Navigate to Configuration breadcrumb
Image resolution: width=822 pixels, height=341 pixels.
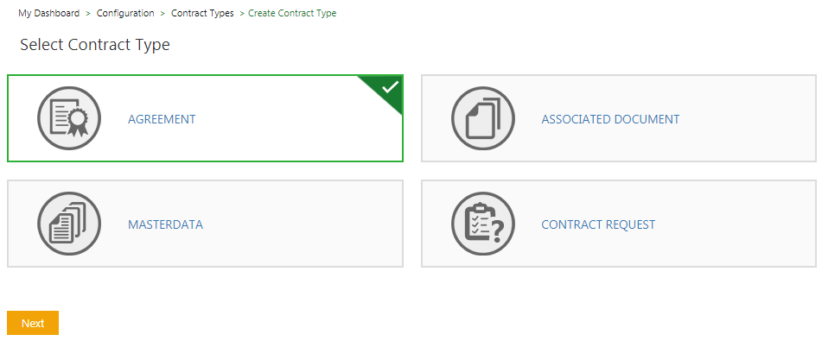[x=125, y=13]
